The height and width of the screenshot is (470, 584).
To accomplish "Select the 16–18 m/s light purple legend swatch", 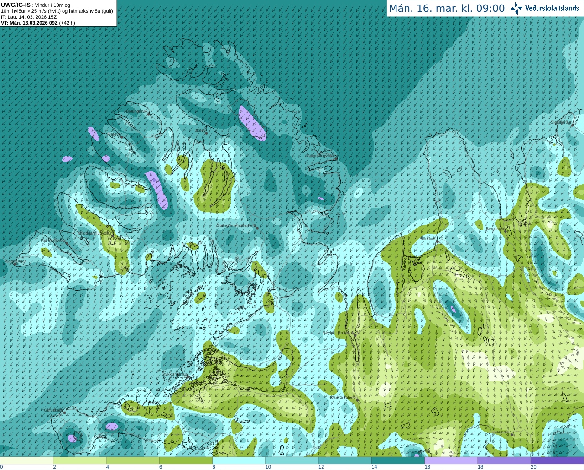I will [x=451, y=460].
